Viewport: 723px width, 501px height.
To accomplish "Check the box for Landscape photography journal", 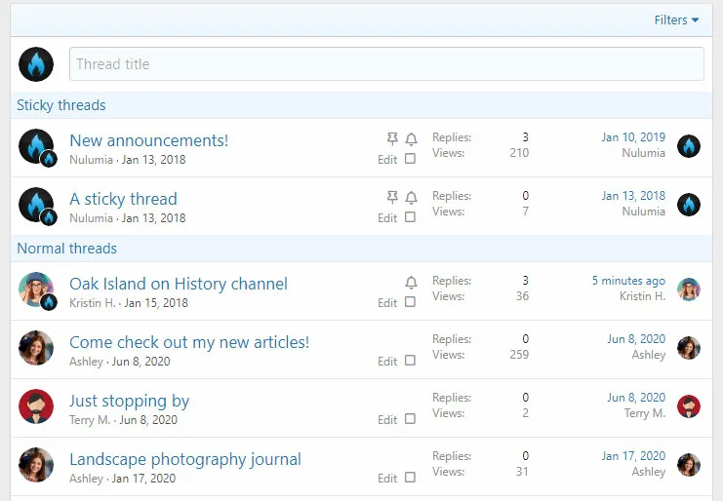I will 410,478.
